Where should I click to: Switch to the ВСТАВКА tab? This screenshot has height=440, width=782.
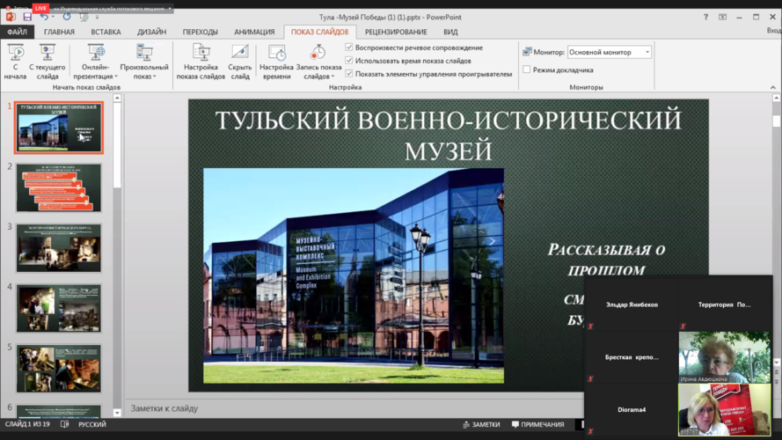[106, 32]
